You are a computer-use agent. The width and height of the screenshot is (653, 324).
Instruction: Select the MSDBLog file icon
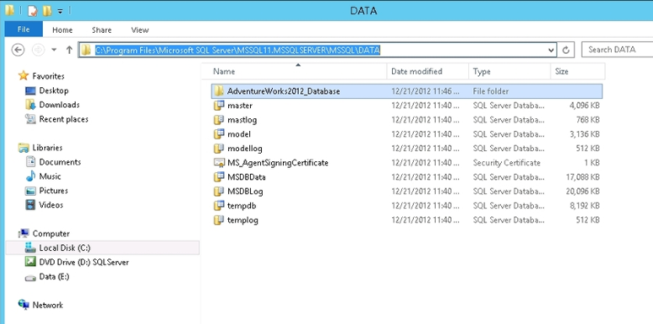(x=219, y=191)
